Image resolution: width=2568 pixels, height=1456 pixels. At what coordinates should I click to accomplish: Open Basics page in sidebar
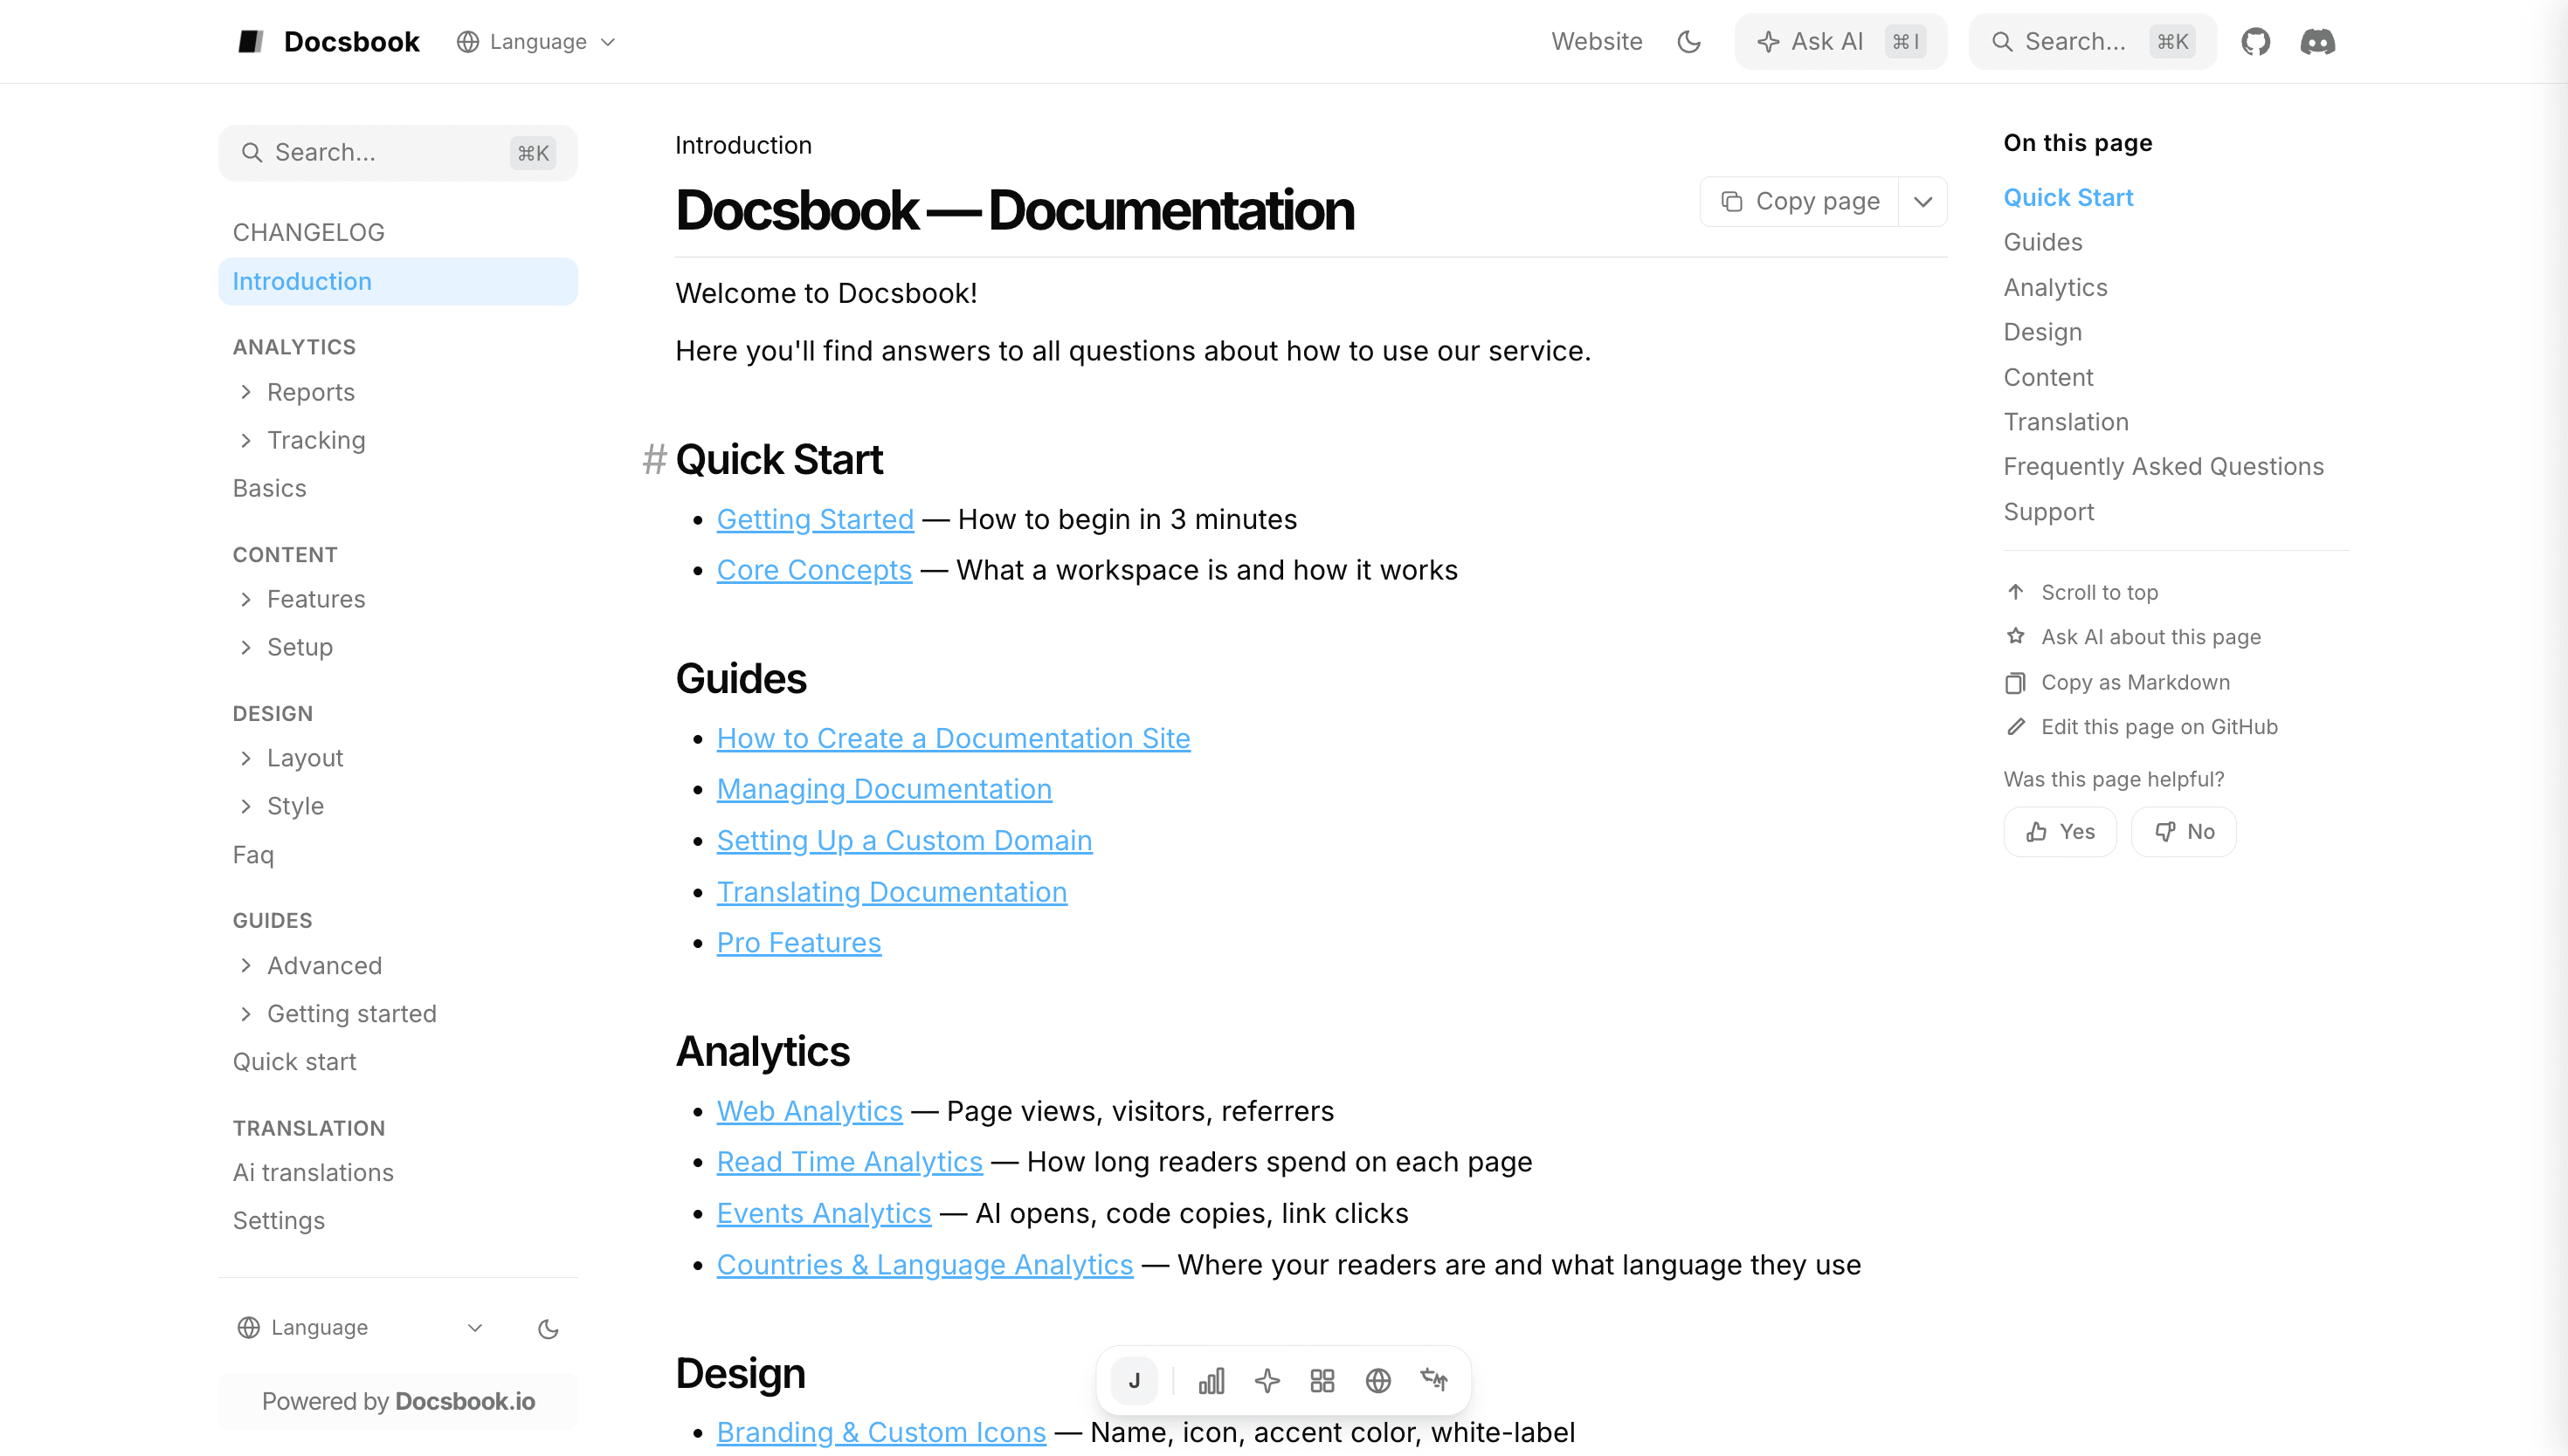pyautogui.click(x=269, y=488)
